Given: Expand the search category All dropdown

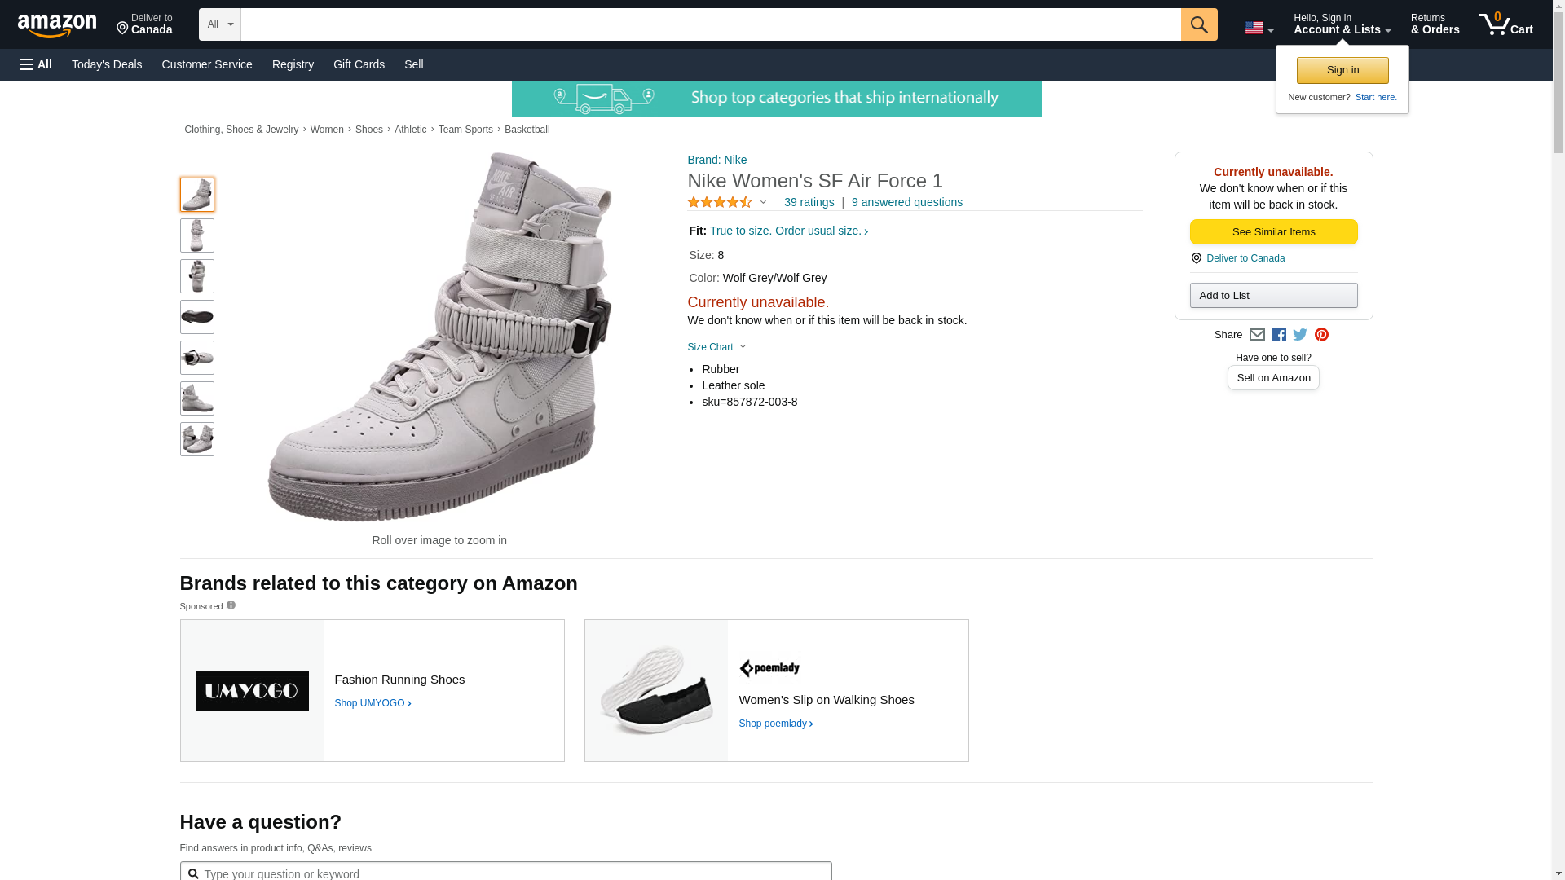Looking at the screenshot, I should [x=220, y=24].
